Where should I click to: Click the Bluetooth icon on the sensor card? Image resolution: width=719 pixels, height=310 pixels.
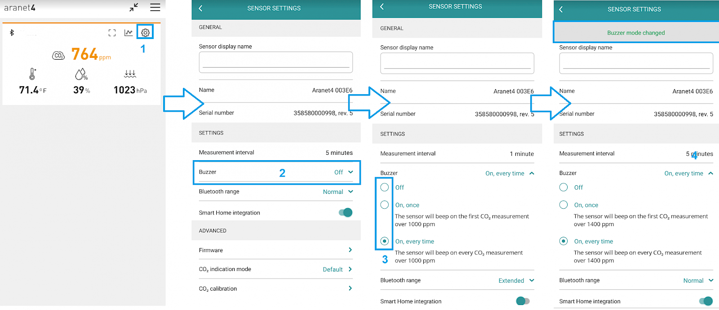(x=12, y=33)
